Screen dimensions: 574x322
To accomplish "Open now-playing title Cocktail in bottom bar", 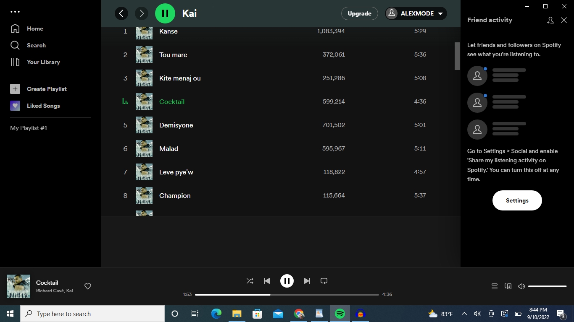I will pos(47,283).
